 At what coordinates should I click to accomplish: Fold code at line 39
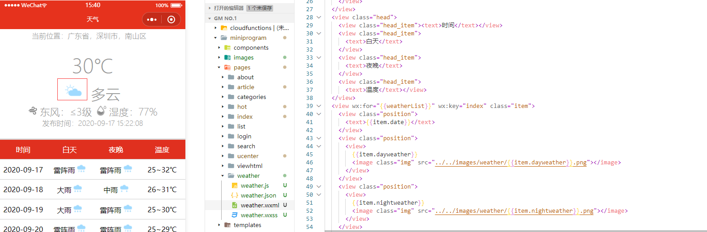pos(319,106)
